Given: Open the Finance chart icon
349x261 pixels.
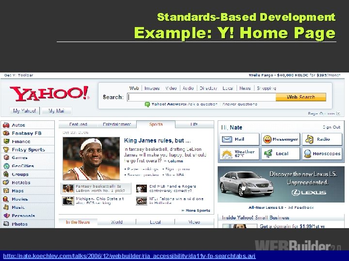Looking at the screenshot, I should [6, 141].
